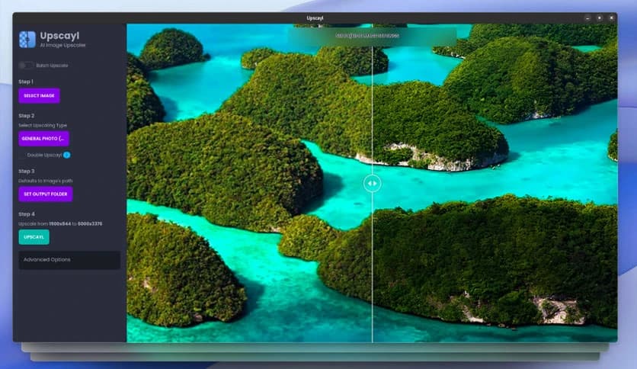Click the 'Defaults to Image's path' text
The width and height of the screenshot is (637, 369).
coord(46,181)
